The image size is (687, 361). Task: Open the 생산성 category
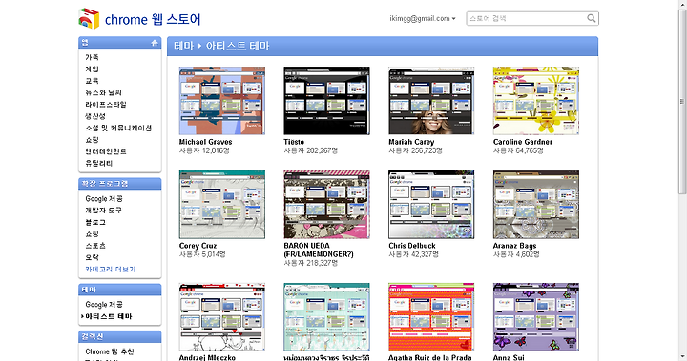(95, 116)
